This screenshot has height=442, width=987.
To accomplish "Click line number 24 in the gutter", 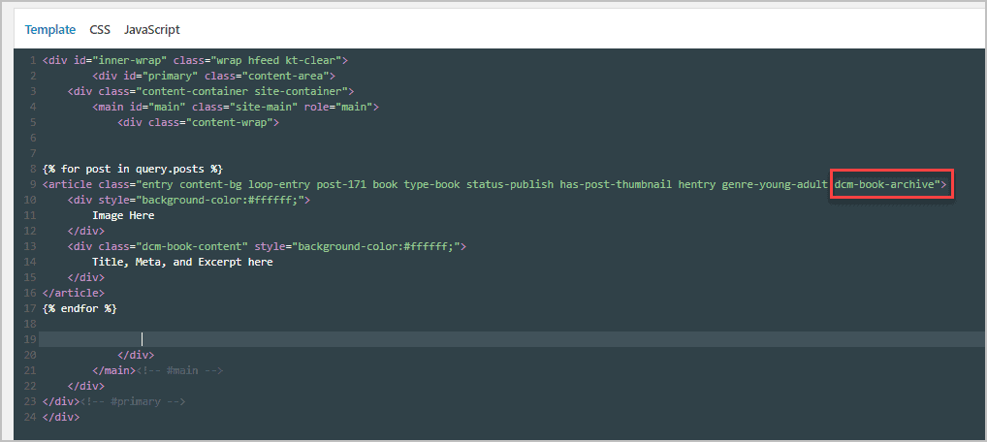I will 30,417.
